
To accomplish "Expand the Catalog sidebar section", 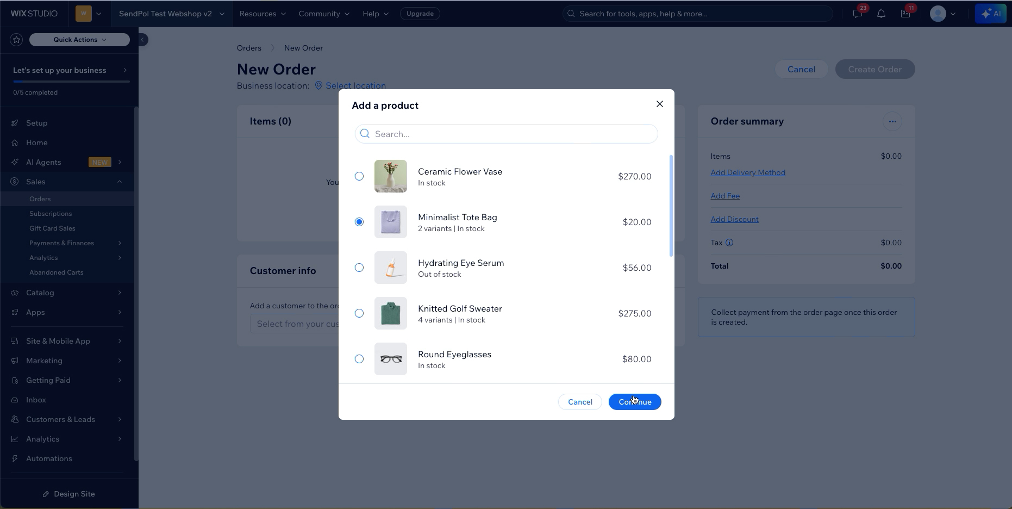I will pos(67,293).
